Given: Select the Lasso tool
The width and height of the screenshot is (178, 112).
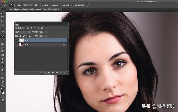Looking at the screenshot, I should [x=3, y=21].
